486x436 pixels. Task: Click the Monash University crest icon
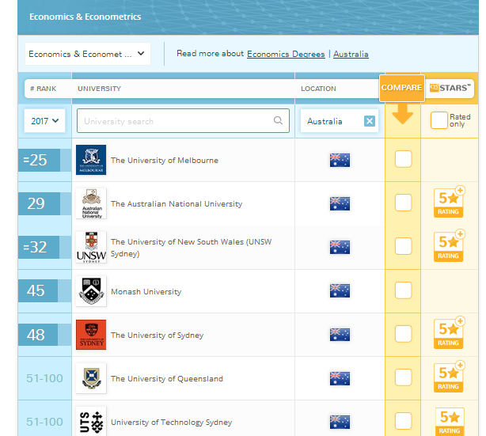pos(91,291)
